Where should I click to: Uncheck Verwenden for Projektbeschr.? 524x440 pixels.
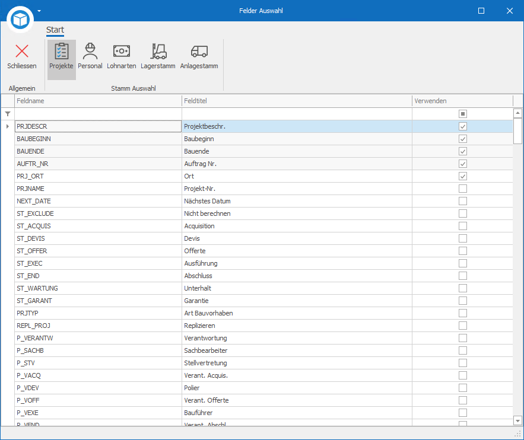click(x=463, y=126)
